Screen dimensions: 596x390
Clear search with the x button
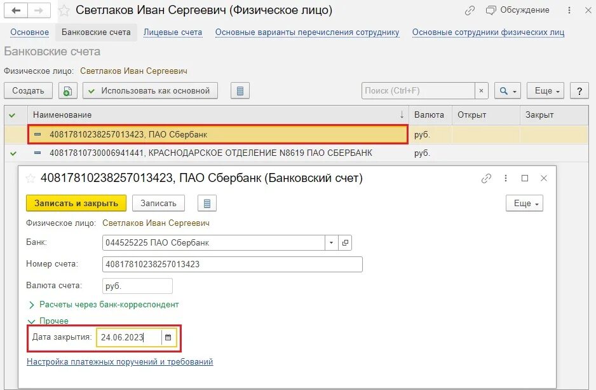481,90
